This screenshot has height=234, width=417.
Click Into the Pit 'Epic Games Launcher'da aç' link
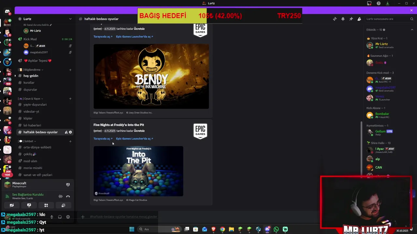click(x=134, y=139)
